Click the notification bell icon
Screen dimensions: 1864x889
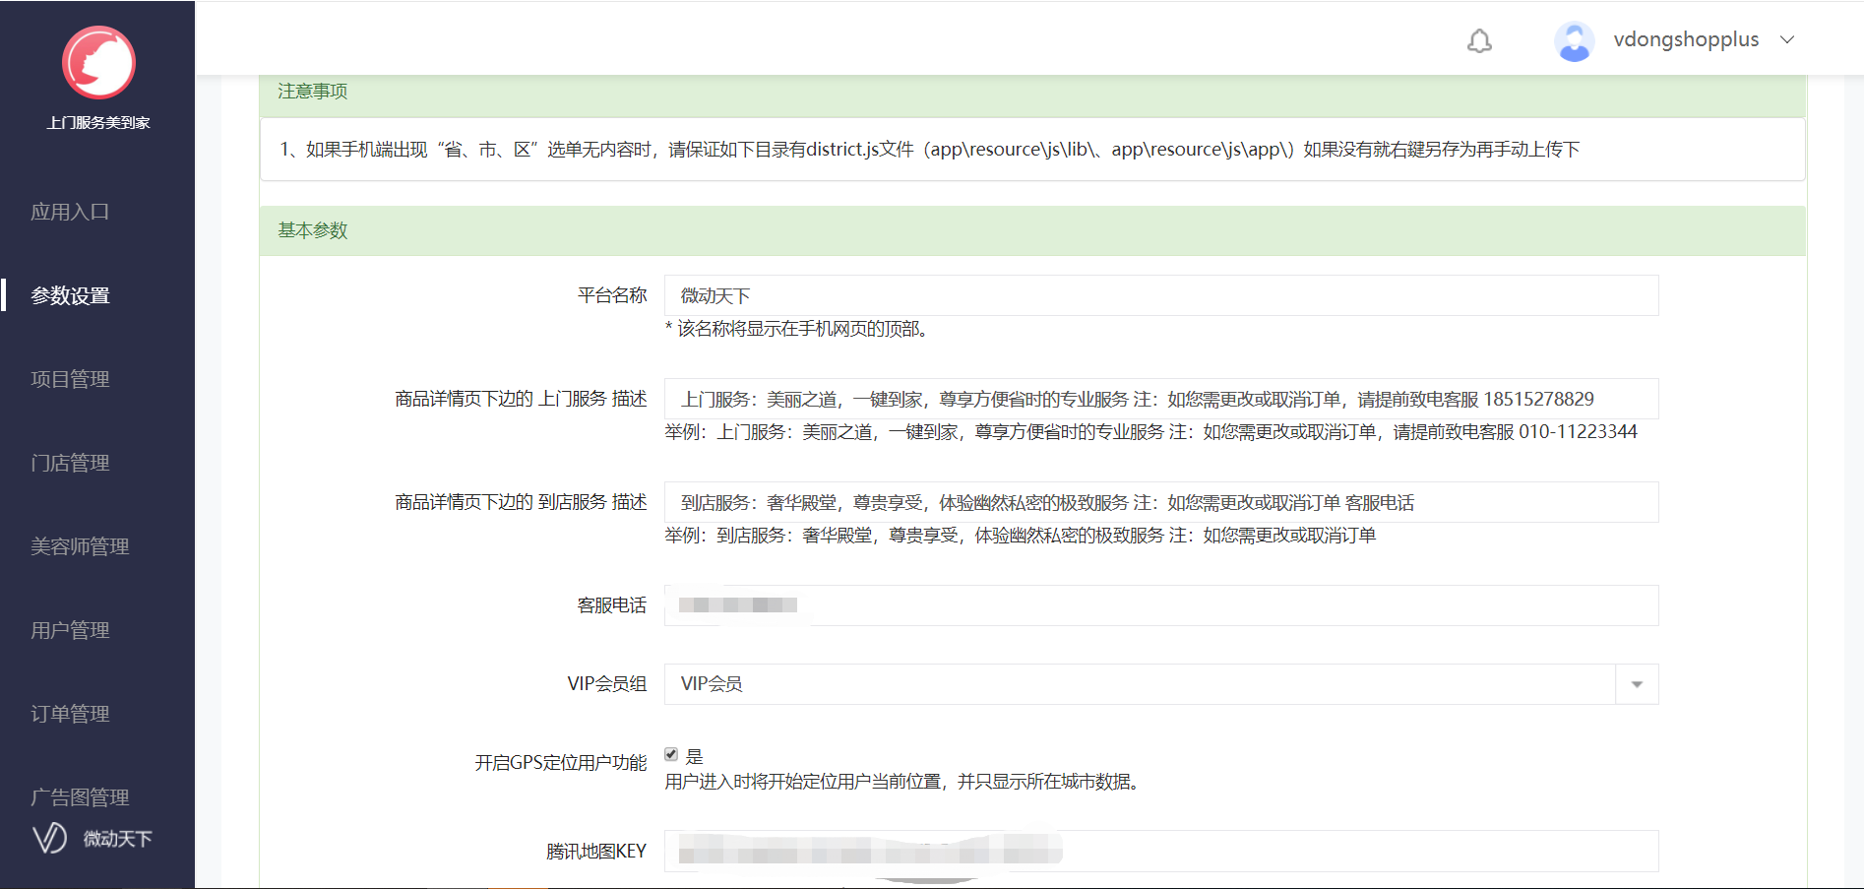(x=1479, y=40)
